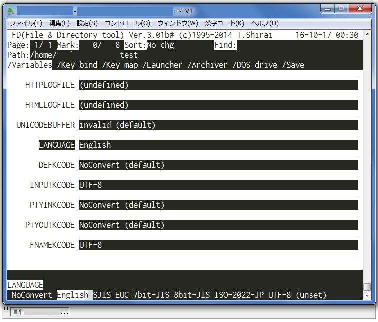Click the Sort: No chg status text
Viewport: 378px width, 322px height.
coord(149,45)
